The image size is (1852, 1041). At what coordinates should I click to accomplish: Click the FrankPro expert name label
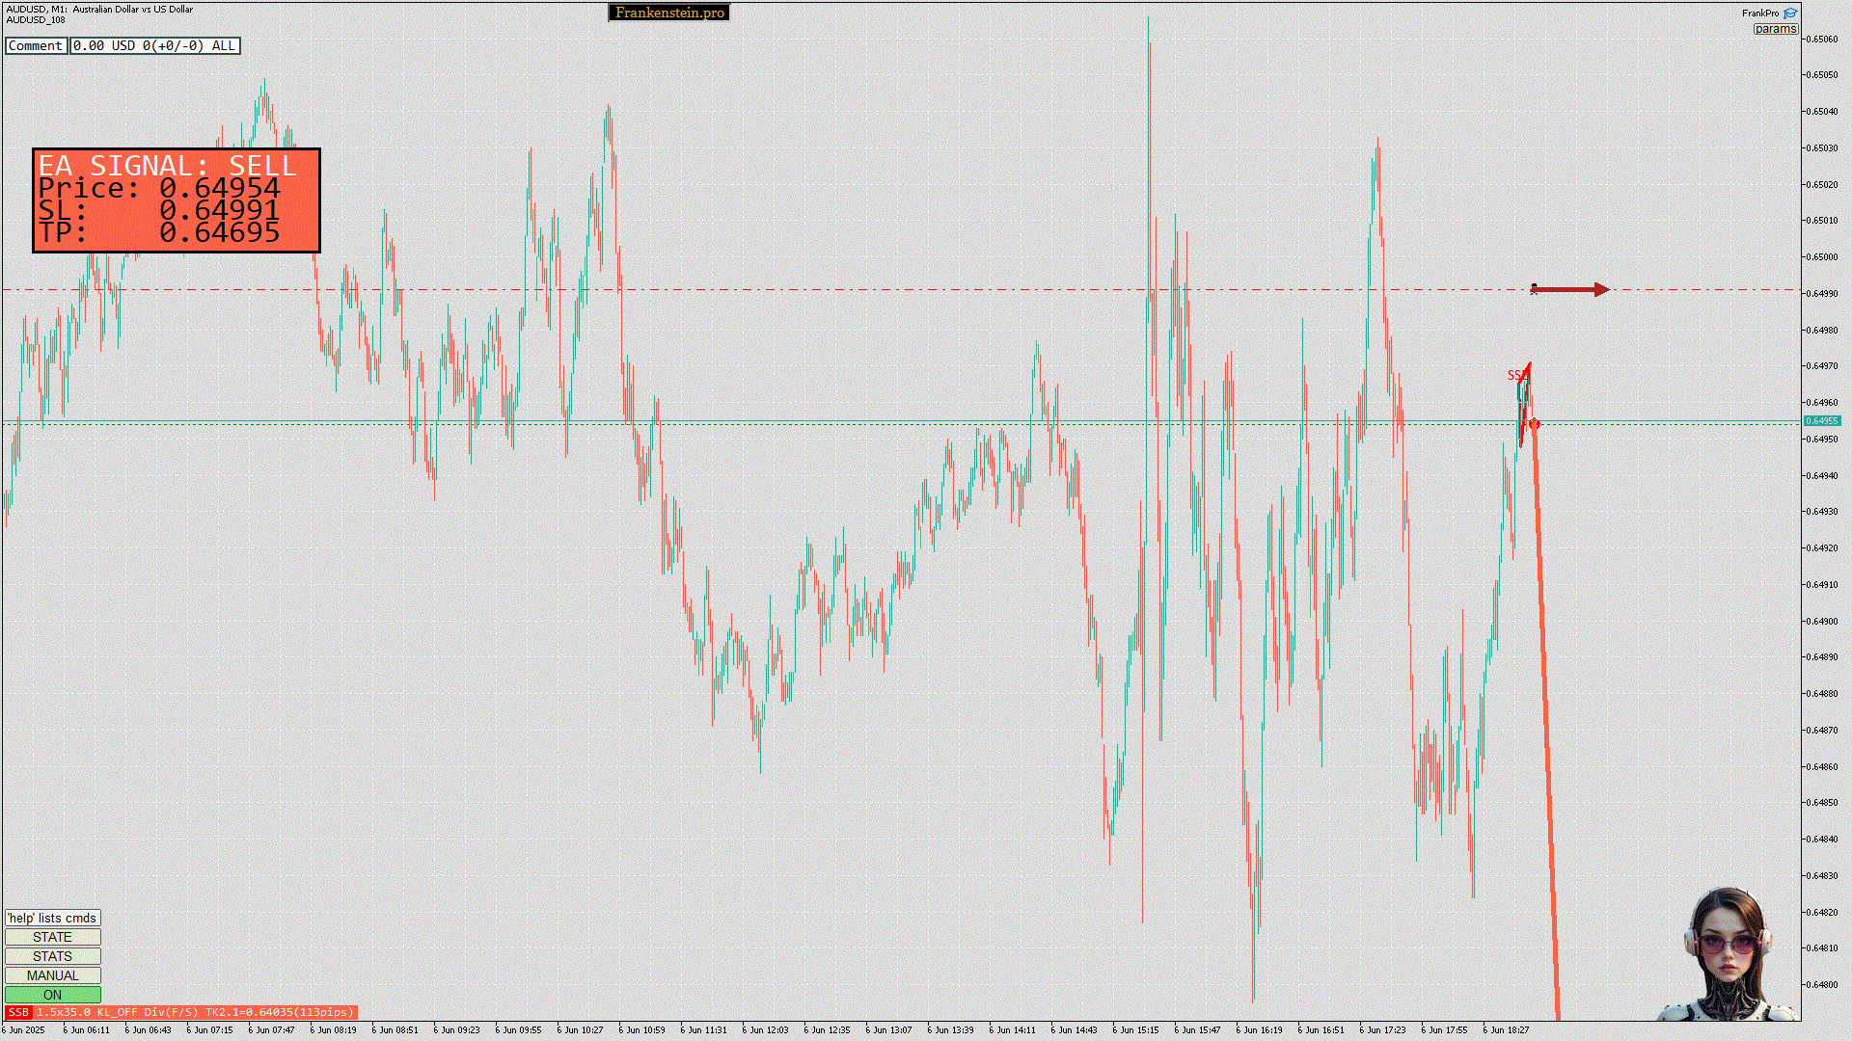tap(1760, 13)
